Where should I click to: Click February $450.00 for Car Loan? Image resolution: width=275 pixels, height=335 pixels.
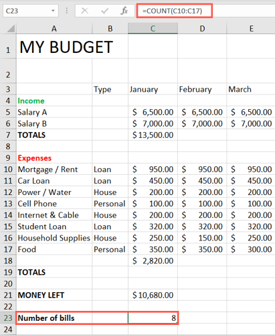click(x=202, y=181)
